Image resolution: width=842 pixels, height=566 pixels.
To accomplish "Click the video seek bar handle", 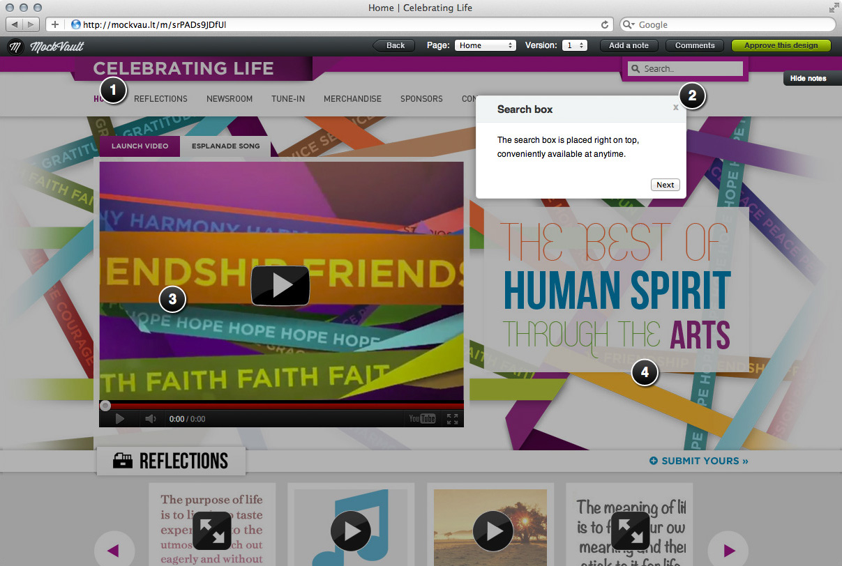I will 105,406.
